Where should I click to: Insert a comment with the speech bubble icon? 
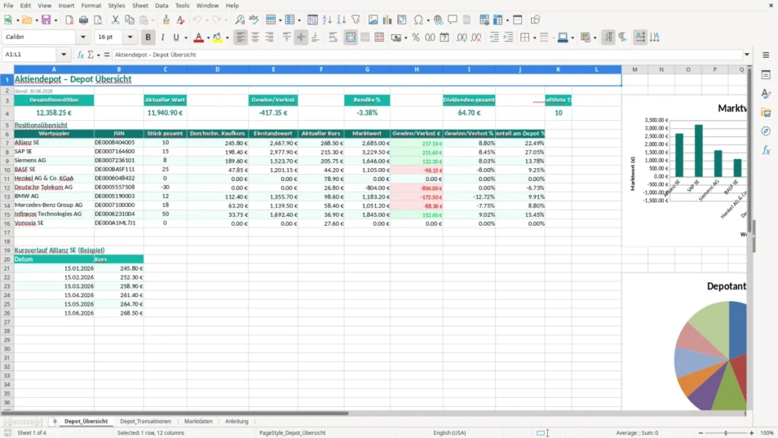[453, 20]
